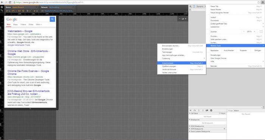Switch to the Scope tab
This screenshot has height=140, width=265.
point(230,111)
